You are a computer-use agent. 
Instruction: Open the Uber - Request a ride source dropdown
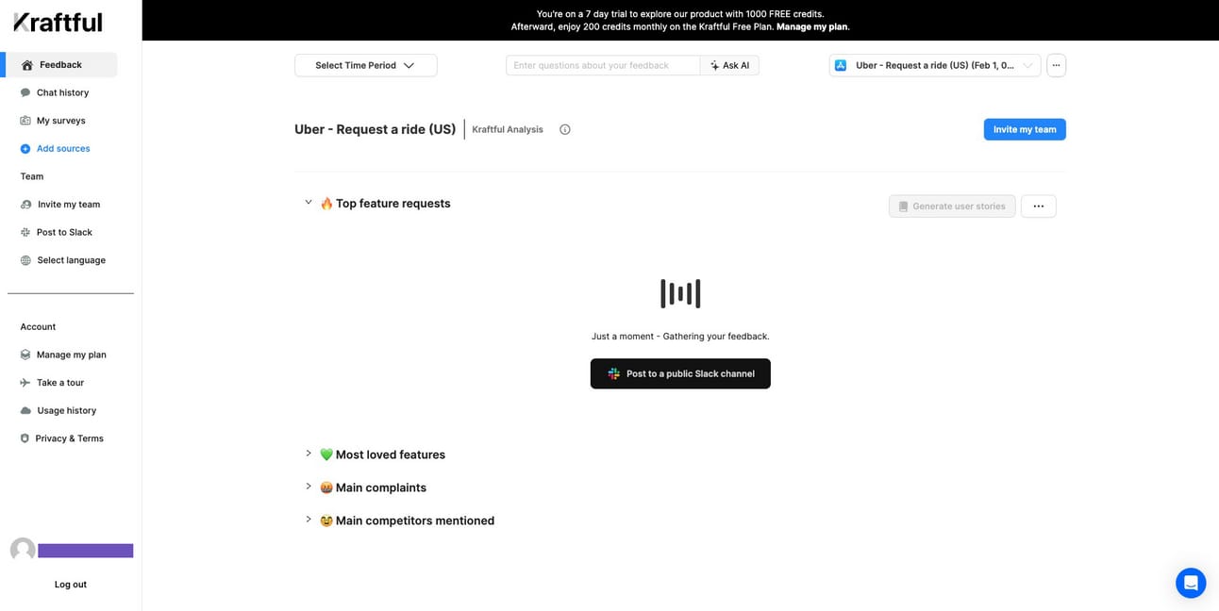tap(935, 65)
